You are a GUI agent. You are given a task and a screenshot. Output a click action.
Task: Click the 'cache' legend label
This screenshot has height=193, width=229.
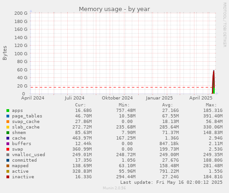click(19, 138)
